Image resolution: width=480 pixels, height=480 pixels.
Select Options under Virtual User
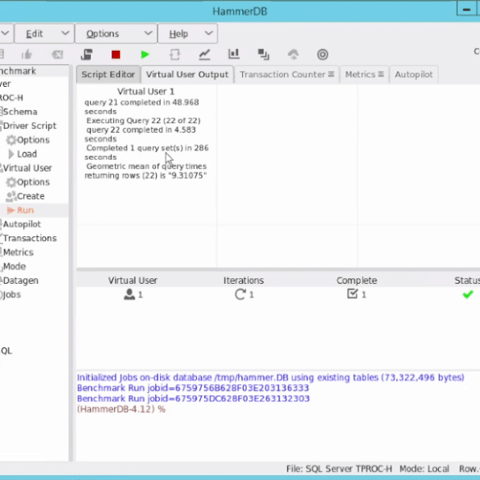(x=34, y=182)
